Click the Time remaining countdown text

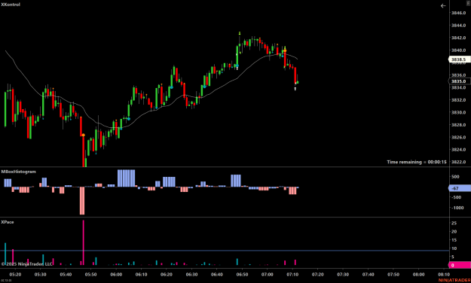[417, 162]
